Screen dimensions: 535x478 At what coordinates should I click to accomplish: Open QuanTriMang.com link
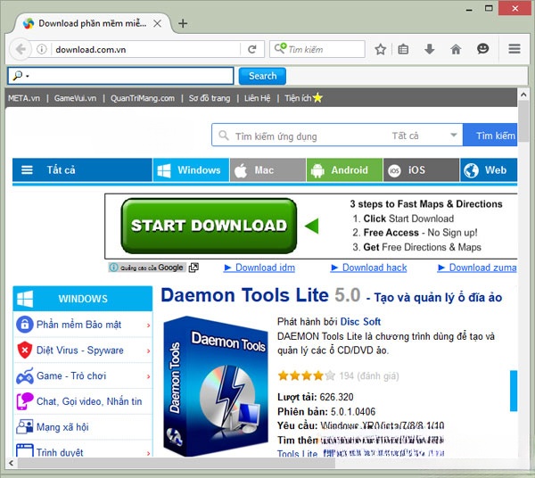pyautogui.click(x=143, y=98)
